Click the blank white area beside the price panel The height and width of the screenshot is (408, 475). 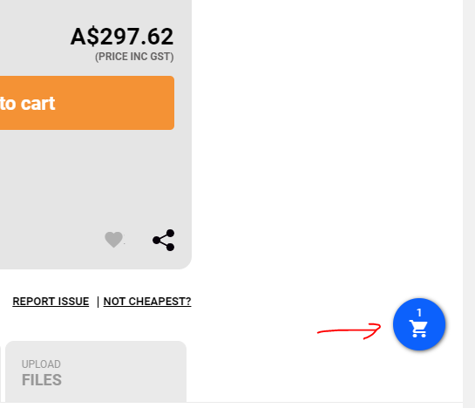click(x=327, y=136)
